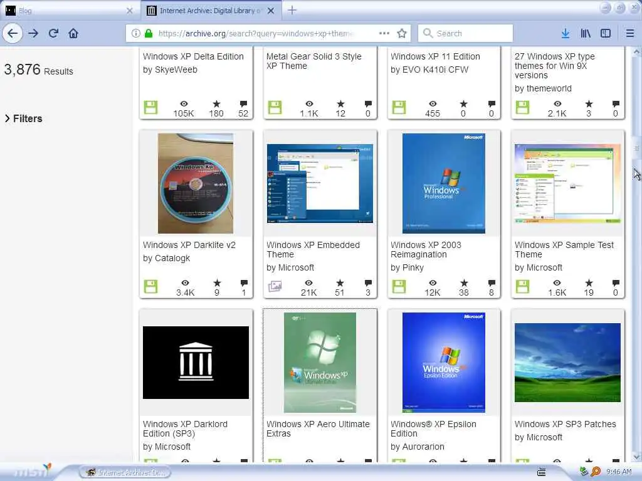Open the Library bookshelf icon
The width and height of the screenshot is (642, 481).
click(586, 33)
